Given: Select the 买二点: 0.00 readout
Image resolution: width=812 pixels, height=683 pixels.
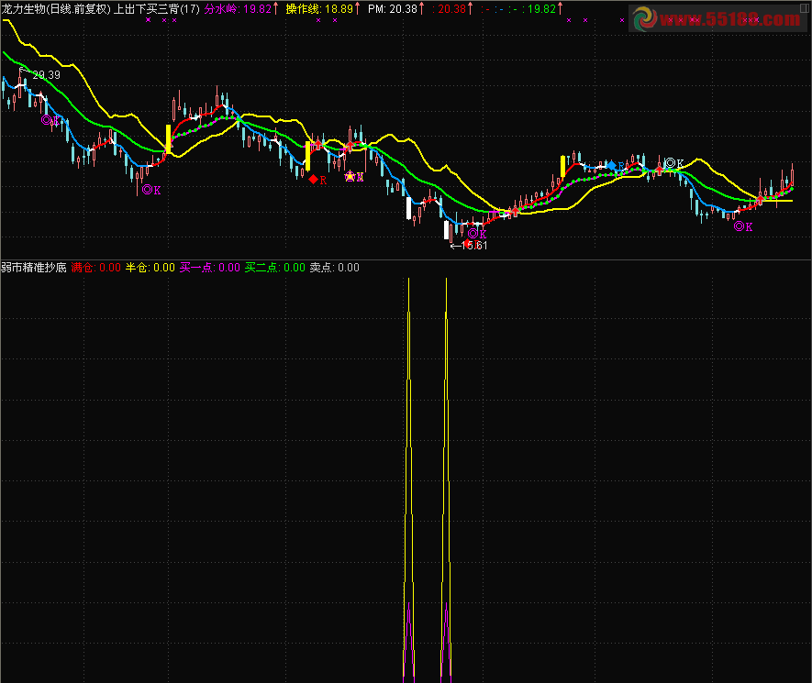Looking at the screenshot, I should pos(275,268).
